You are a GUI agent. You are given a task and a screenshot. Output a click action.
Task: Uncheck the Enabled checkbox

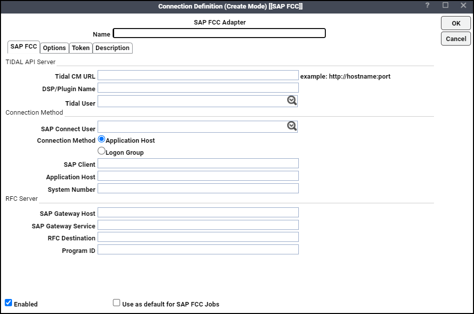9,302
